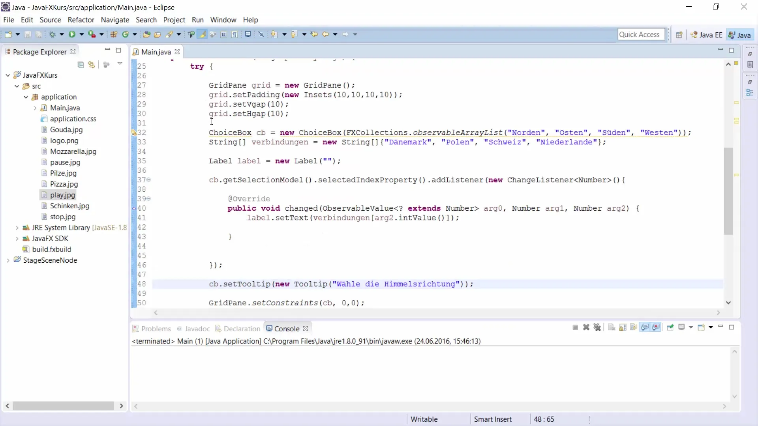Image resolution: width=758 pixels, height=426 pixels.
Task: Collapse the src folder node
Action: [17, 86]
